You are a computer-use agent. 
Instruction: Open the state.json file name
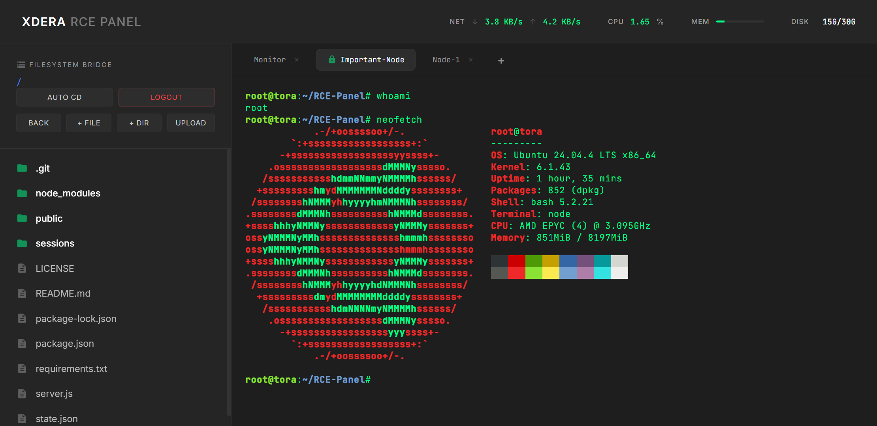[x=56, y=419]
